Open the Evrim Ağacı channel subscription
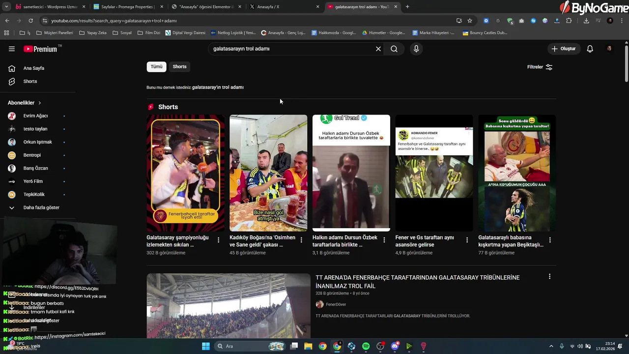 pos(36,116)
